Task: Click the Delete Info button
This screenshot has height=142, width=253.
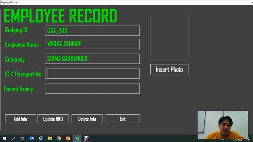Action: click(x=87, y=119)
